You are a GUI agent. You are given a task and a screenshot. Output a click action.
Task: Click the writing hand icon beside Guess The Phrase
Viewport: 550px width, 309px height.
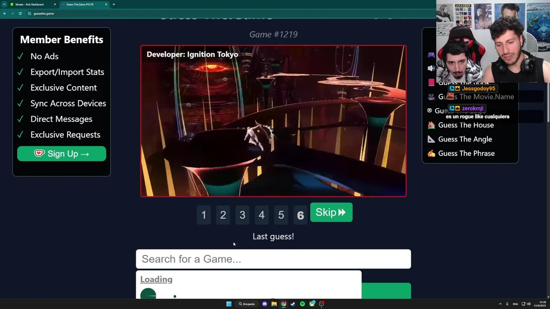point(431,153)
